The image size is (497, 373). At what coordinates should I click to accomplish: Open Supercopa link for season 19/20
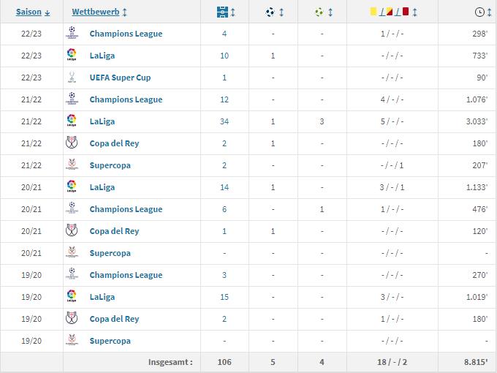110,341
